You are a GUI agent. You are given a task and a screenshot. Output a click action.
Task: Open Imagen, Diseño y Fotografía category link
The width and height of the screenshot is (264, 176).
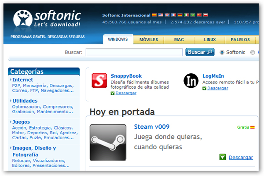(x=34, y=151)
